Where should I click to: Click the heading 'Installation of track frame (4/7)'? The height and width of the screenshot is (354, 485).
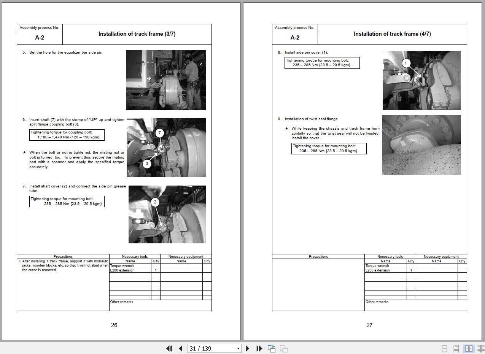(x=392, y=34)
